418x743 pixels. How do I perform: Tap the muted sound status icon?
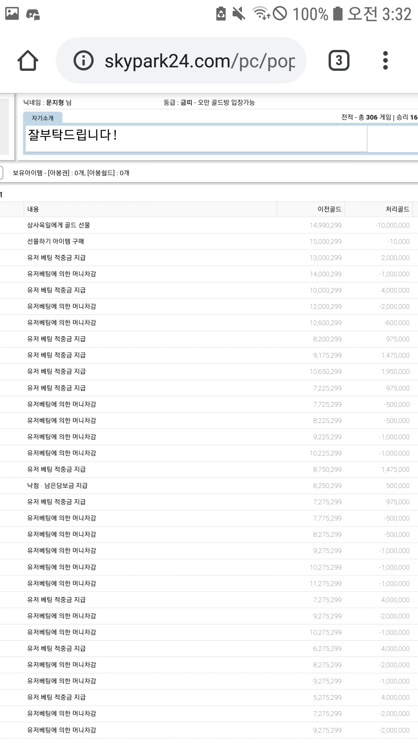click(x=239, y=14)
